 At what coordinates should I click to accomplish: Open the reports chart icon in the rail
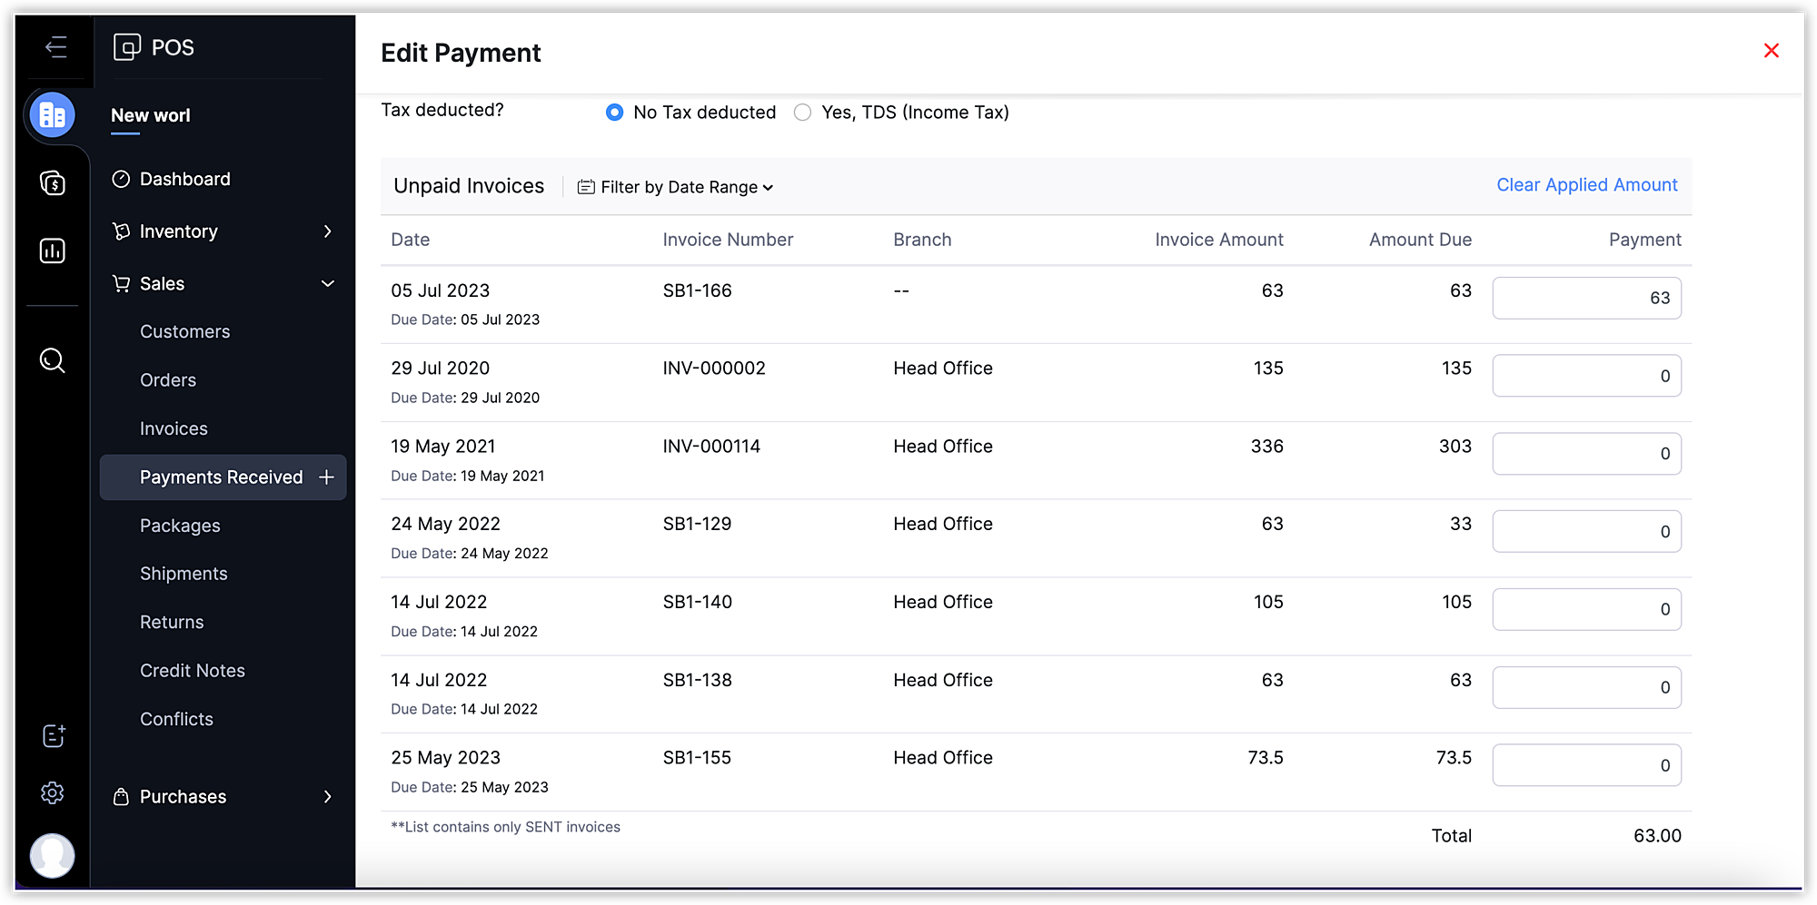coord(53,251)
